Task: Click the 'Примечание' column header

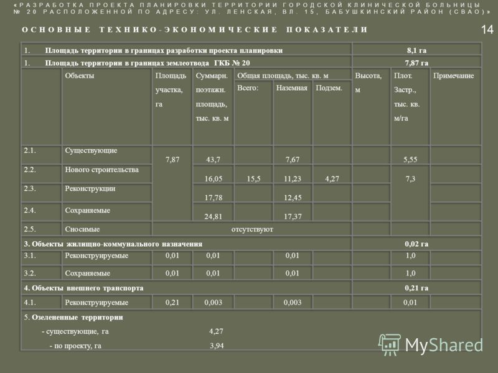Action: coord(453,76)
